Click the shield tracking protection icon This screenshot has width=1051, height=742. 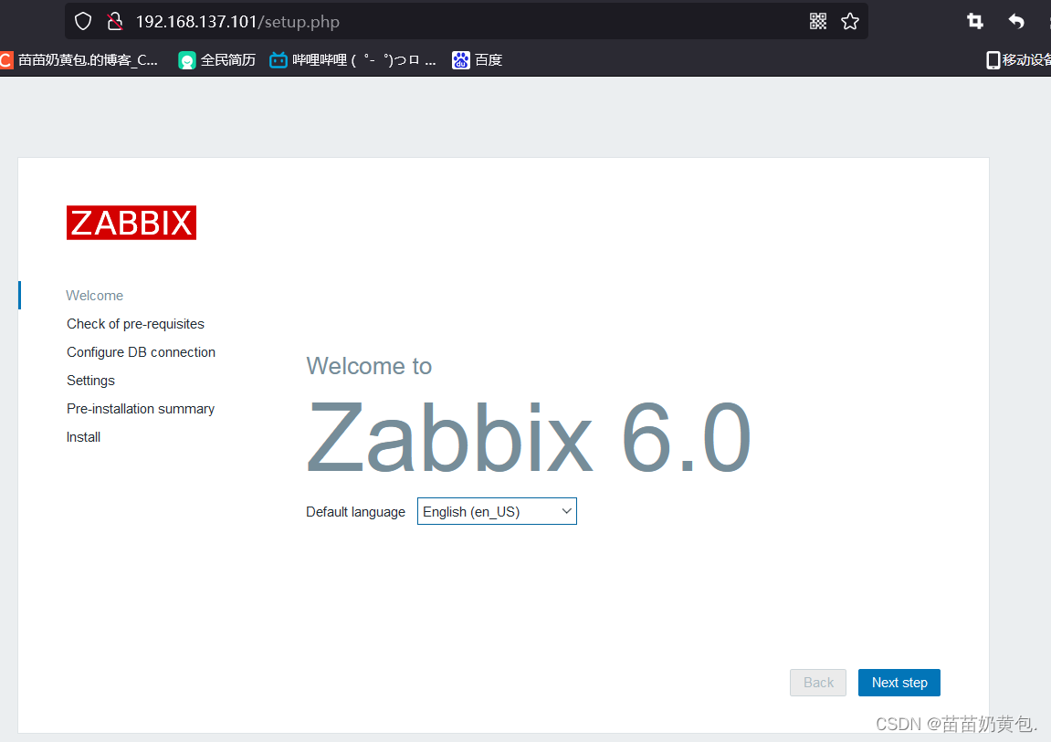[83, 21]
